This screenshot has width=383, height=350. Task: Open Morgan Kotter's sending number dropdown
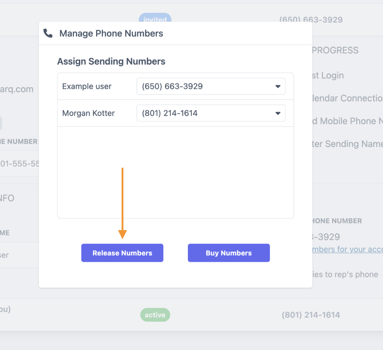pos(210,113)
